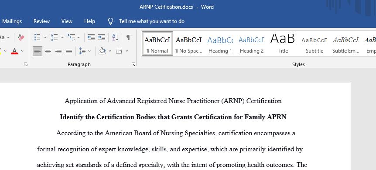Apply the Heading 1 style
376x170 pixels.
tap(220, 44)
